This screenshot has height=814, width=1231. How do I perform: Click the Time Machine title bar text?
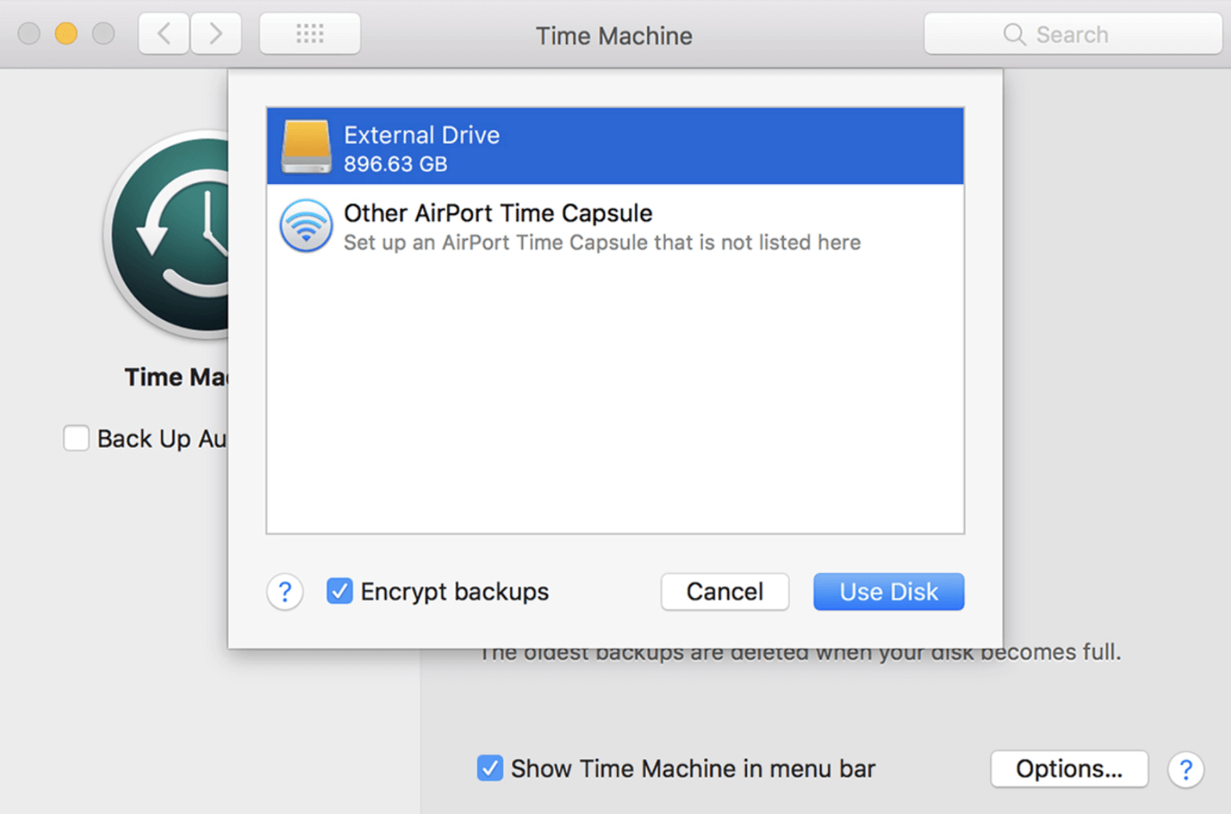(613, 36)
